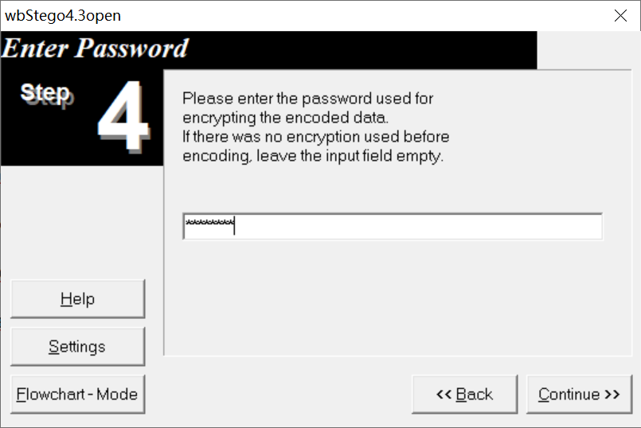Switch to Flowchart-Mode
This screenshot has height=428, width=641.
point(78,394)
